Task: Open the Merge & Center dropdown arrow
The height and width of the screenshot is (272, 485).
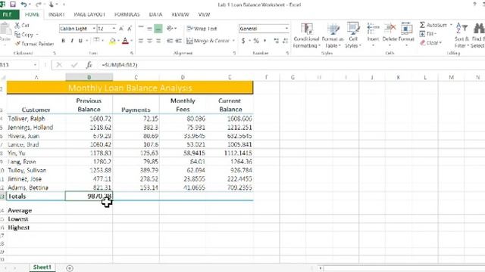Action: point(233,41)
